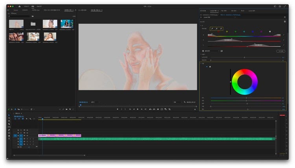Viewport: 295px width, 168px height.
Task: Switch to the Lumetri Color panel tab
Action: click(x=214, y=11)
